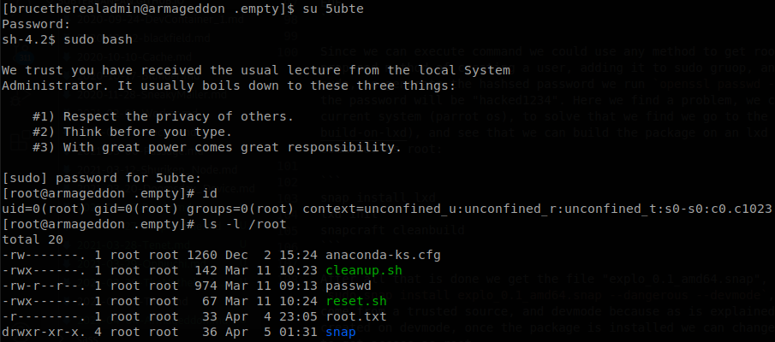Click the '[sudo] password for 5ubte:' prompt
Image resolution: width=775 pixels, height=342 pixels.
(102, 178)
